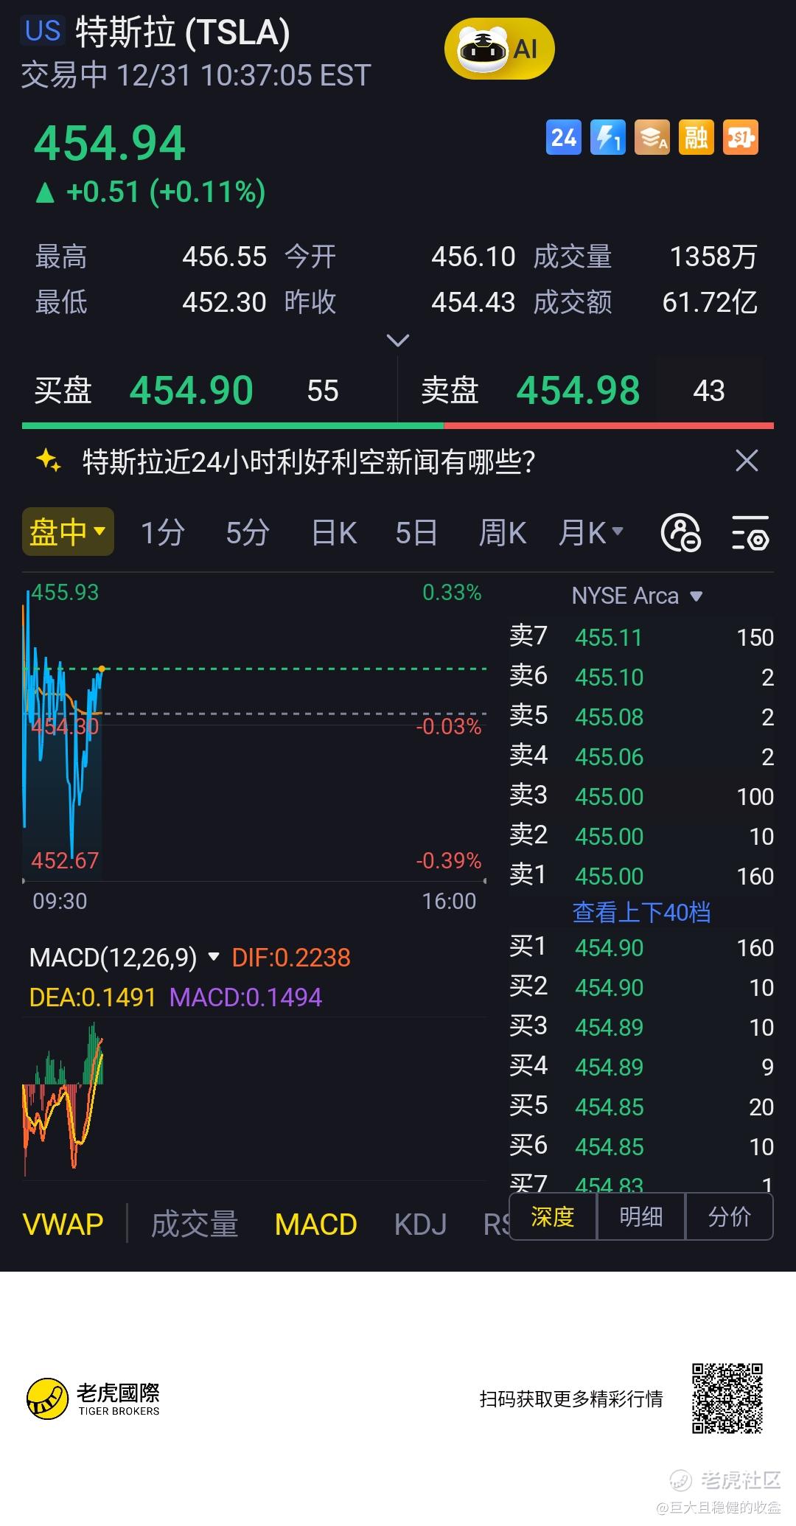Screen dimensions: 796x1526
Task: Select the 卖6 row at 455.10
Action: [x=641, y=677]
